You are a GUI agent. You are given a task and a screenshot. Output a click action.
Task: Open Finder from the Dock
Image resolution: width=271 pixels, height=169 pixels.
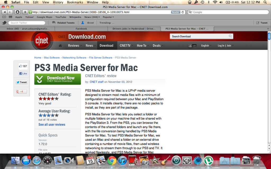click(x=16, y=161)
